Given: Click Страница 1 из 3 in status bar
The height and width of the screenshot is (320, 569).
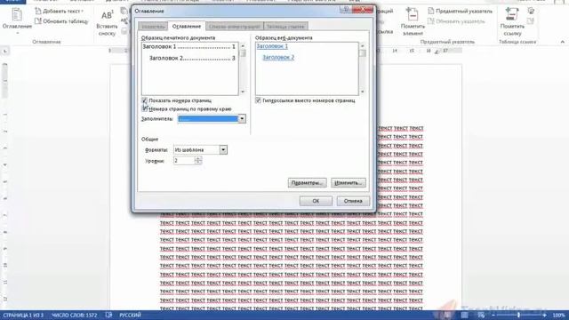Looking at the screenshot, I should [x=23, y=316].
